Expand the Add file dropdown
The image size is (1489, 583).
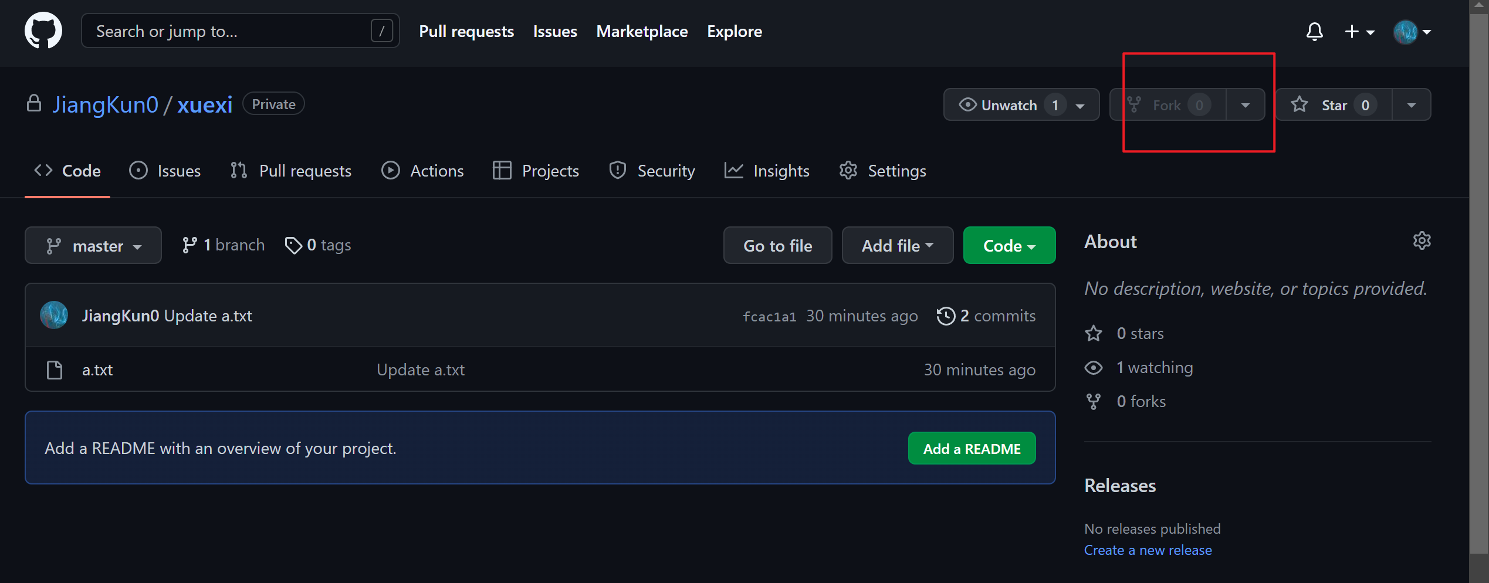click(x=898, y=245)
